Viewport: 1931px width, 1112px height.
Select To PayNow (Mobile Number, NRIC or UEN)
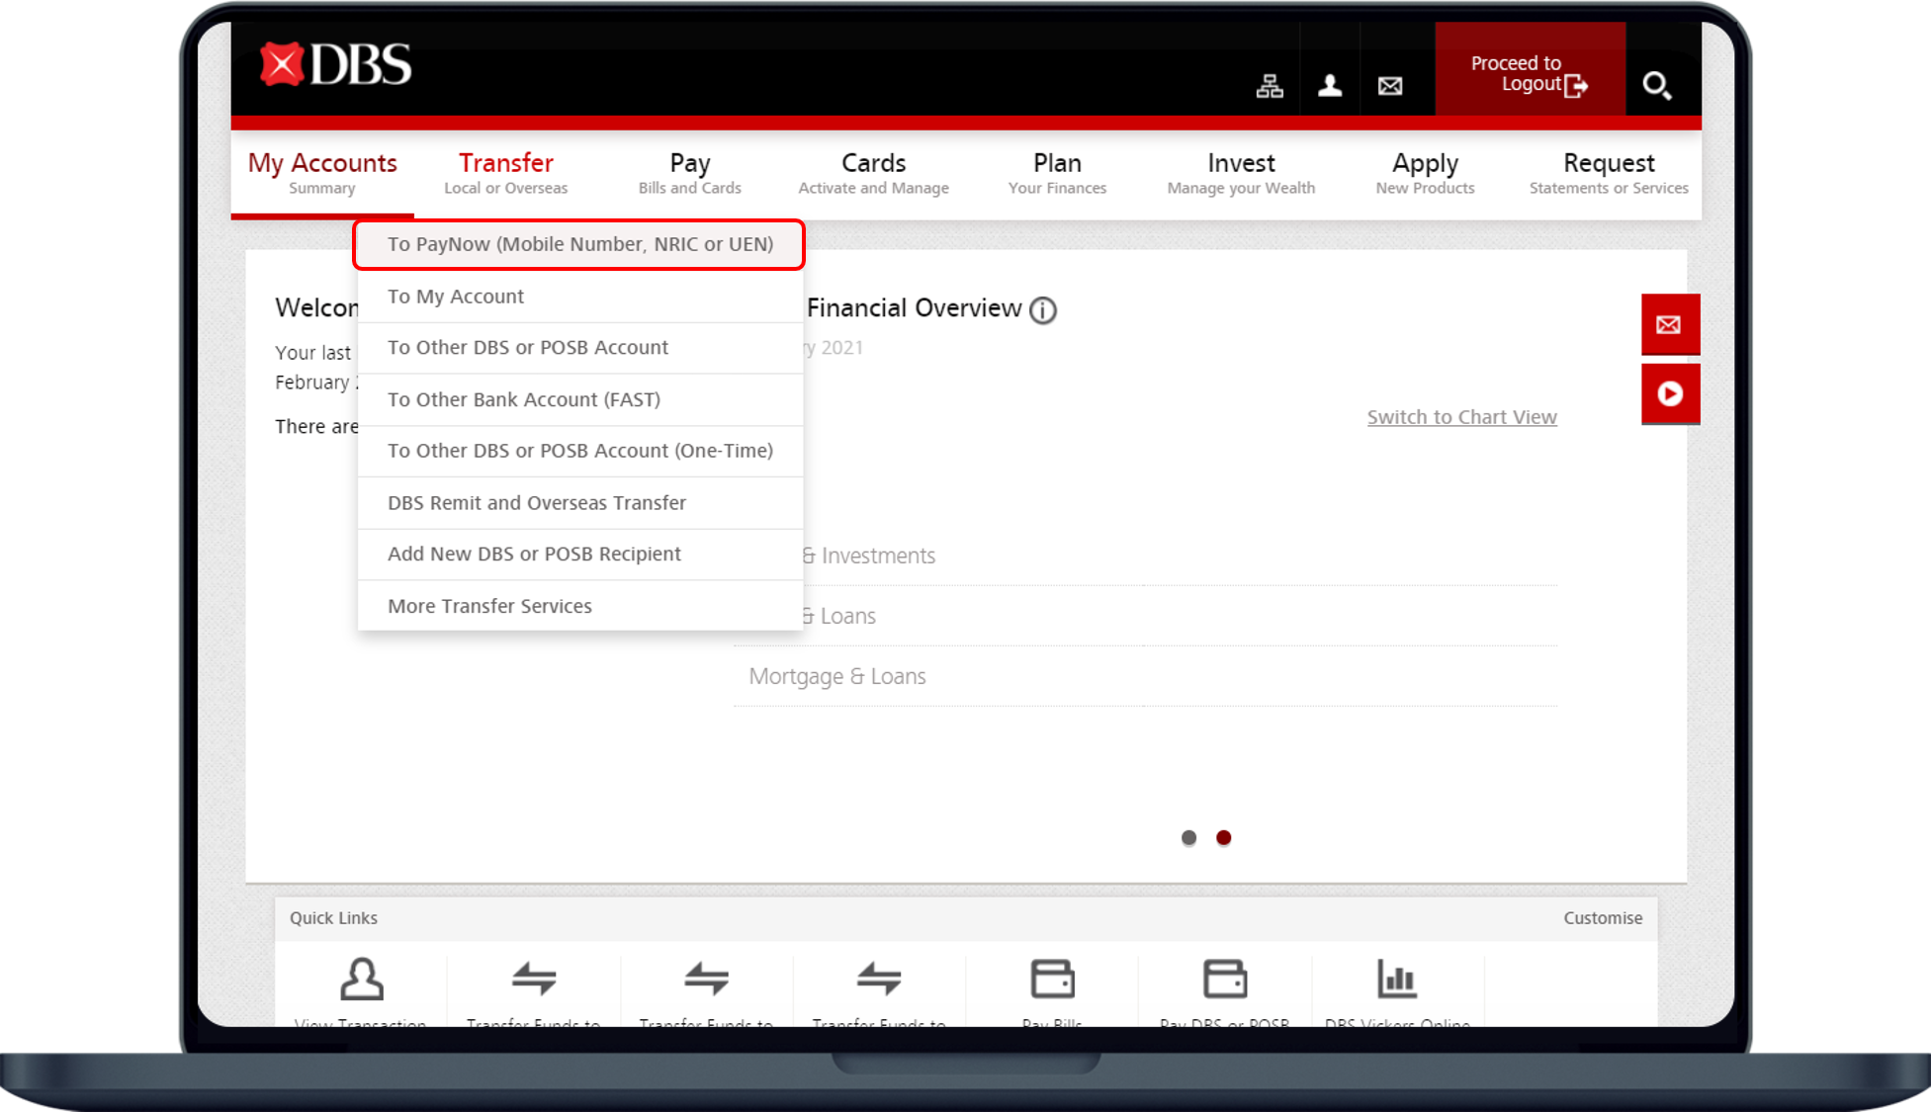579,244
